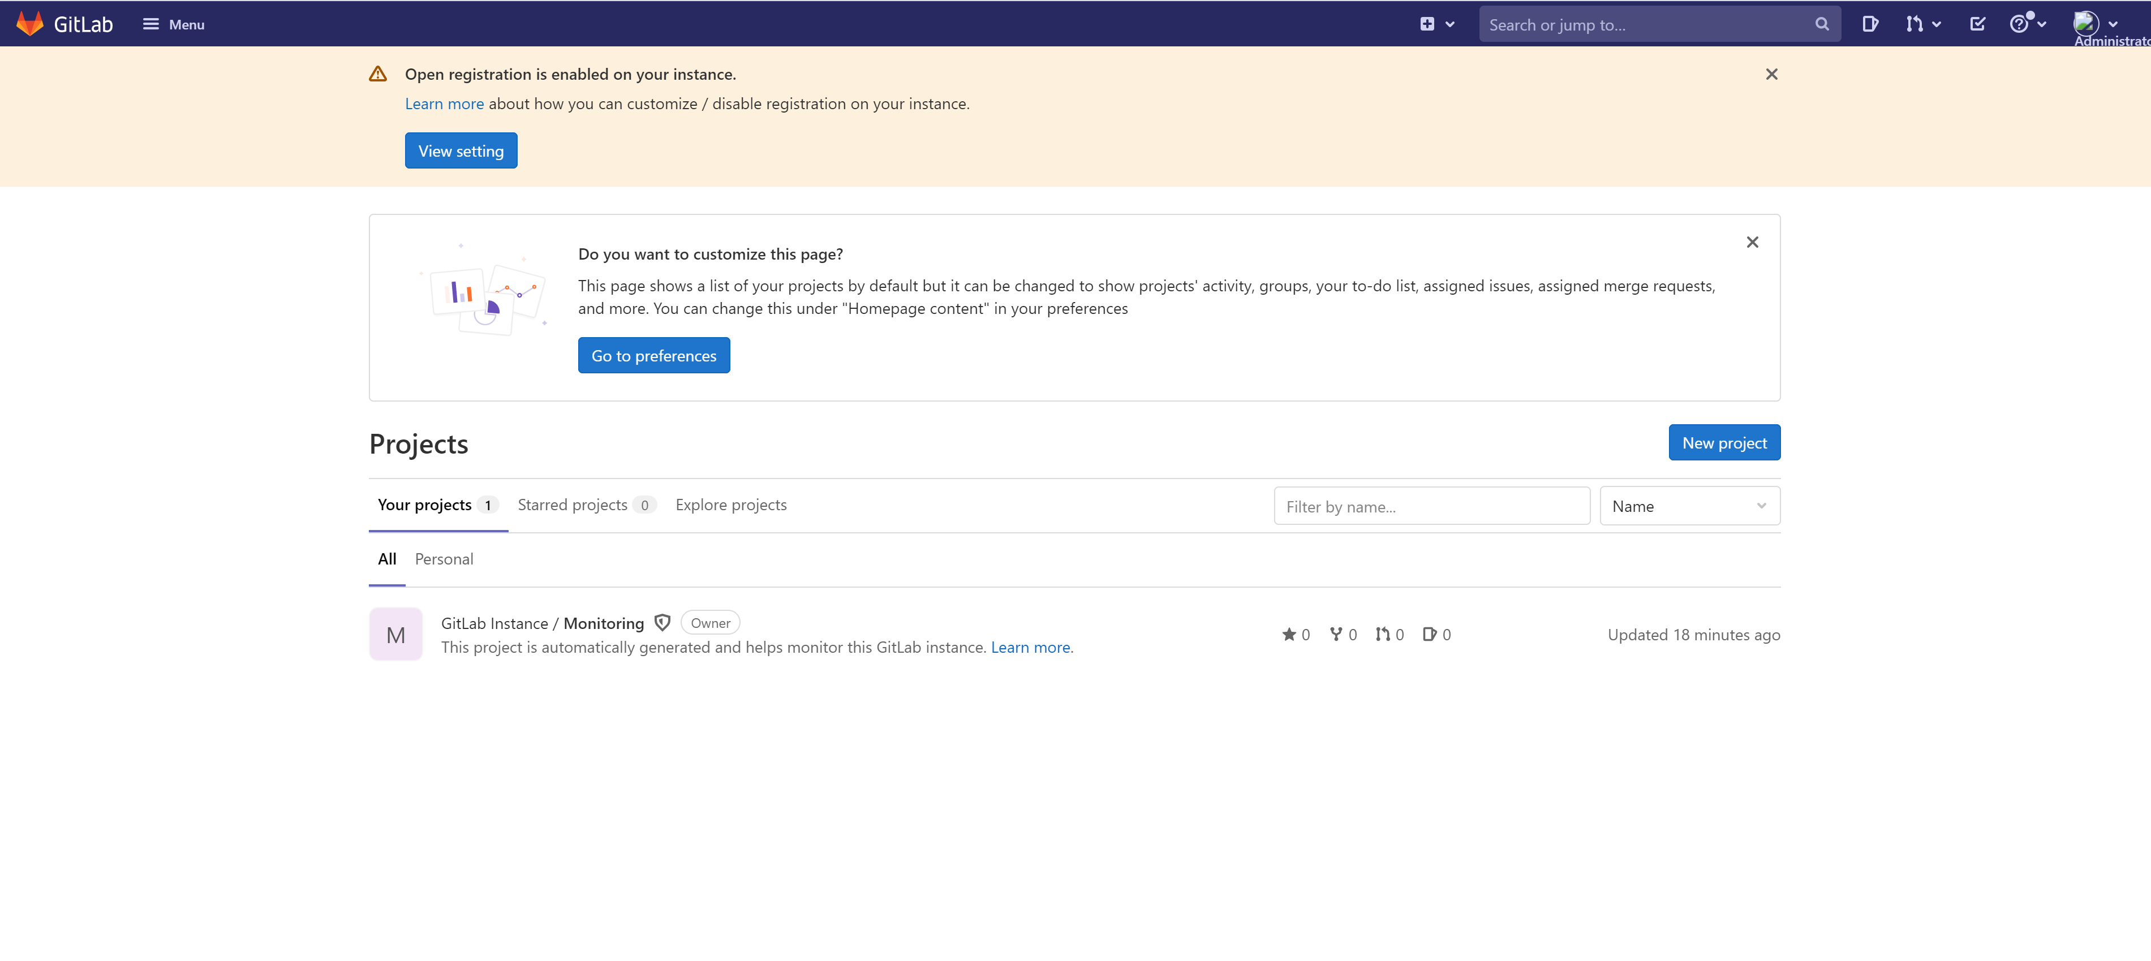Click the New project button
The image size is (2151, 961).
pos(1723,442)
